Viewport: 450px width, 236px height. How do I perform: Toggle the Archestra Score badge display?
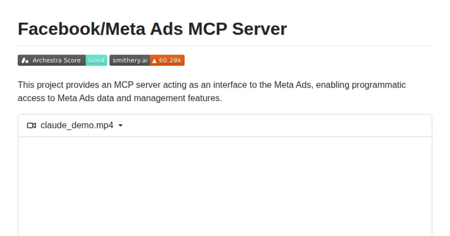pos(62,60)
